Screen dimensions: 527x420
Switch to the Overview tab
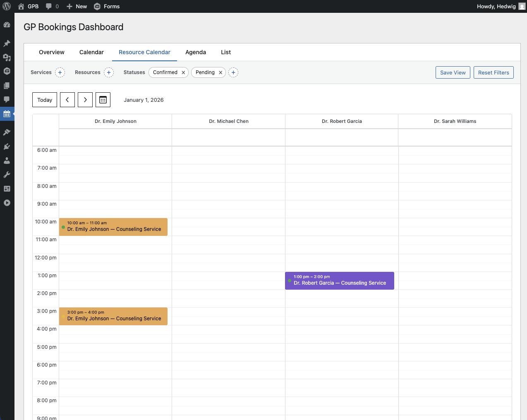pyautogui.click(x=52, y=52)
